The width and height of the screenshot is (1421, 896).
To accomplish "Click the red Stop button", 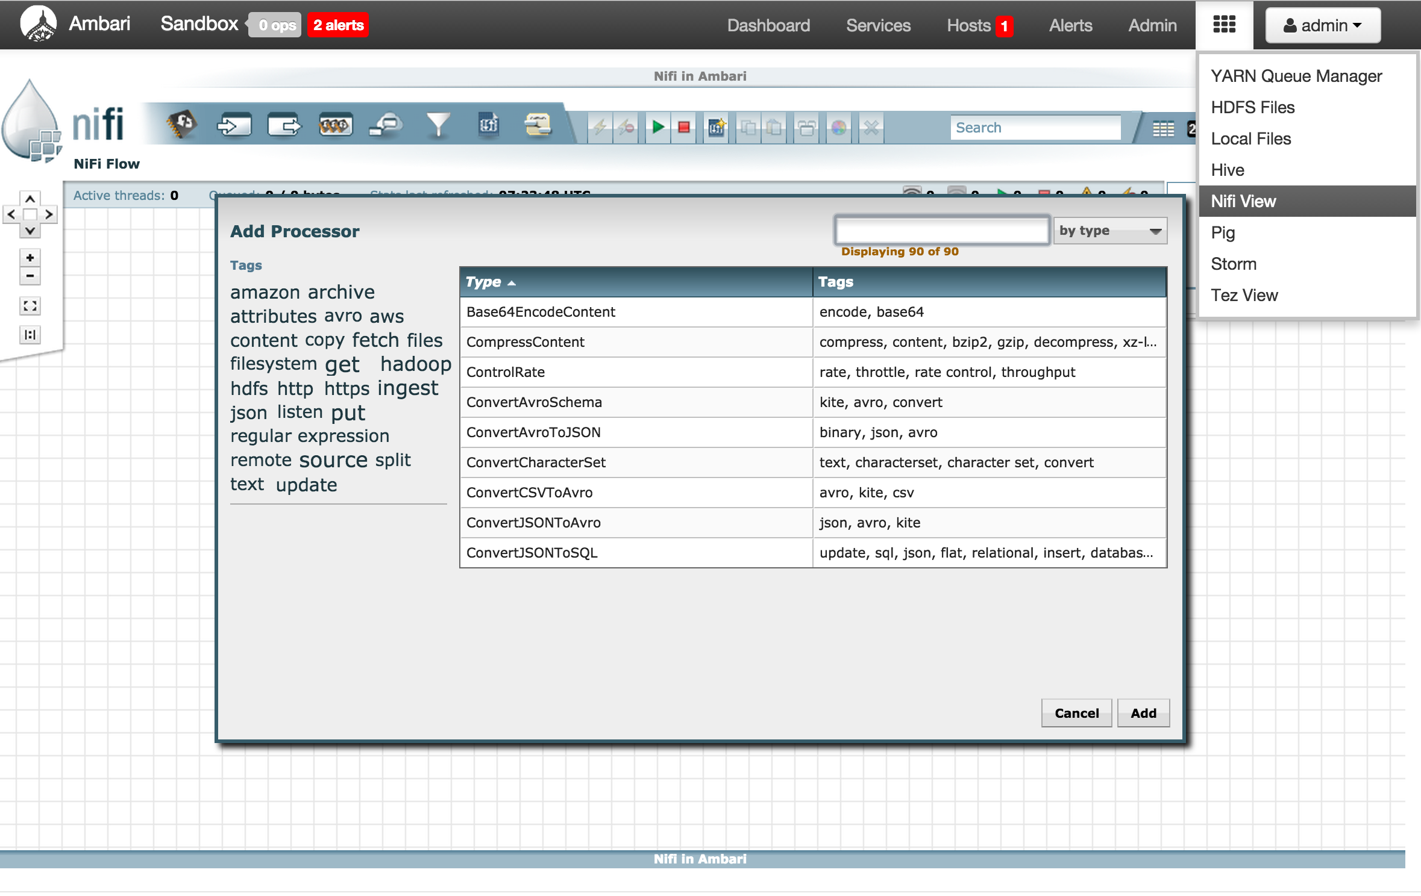I will pyautogui.click(x=684, y=127).
